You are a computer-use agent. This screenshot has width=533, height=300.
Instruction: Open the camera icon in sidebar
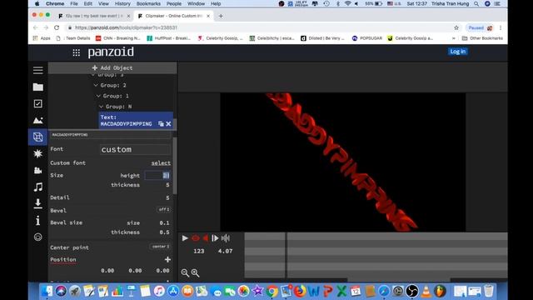37,170
